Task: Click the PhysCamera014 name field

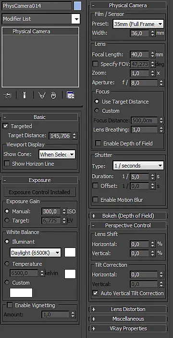Action: tap(37, 6)
